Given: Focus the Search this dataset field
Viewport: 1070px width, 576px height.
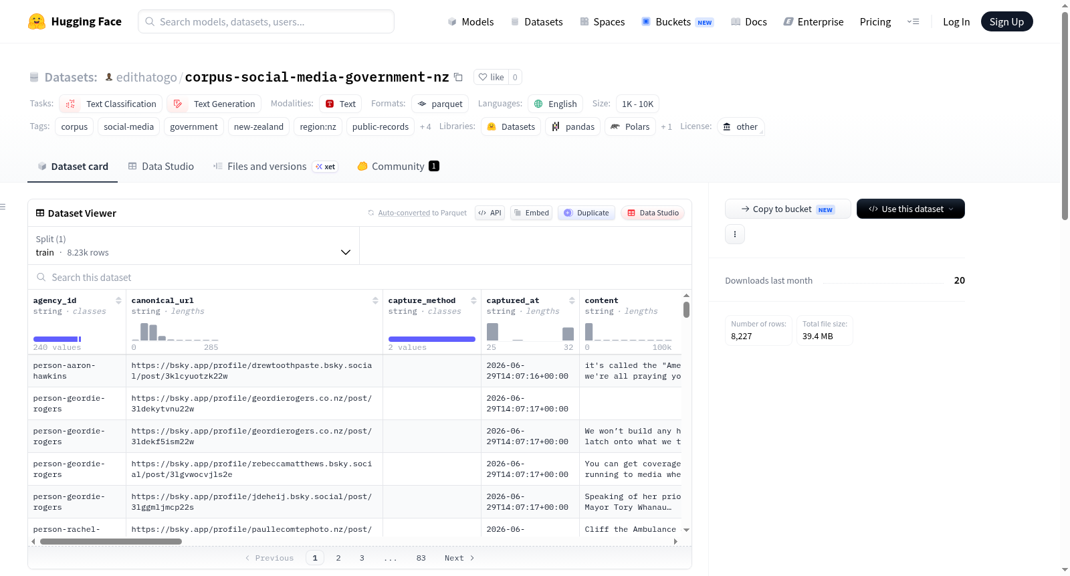Looking at the screenshot, I should tap(360, 277).
